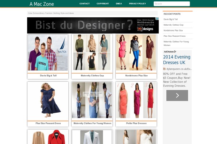The height and width of the screenshot is (144, 217).
Task: Click the dylanqueen.co.uk ad URL
Action: click(179, 69)
